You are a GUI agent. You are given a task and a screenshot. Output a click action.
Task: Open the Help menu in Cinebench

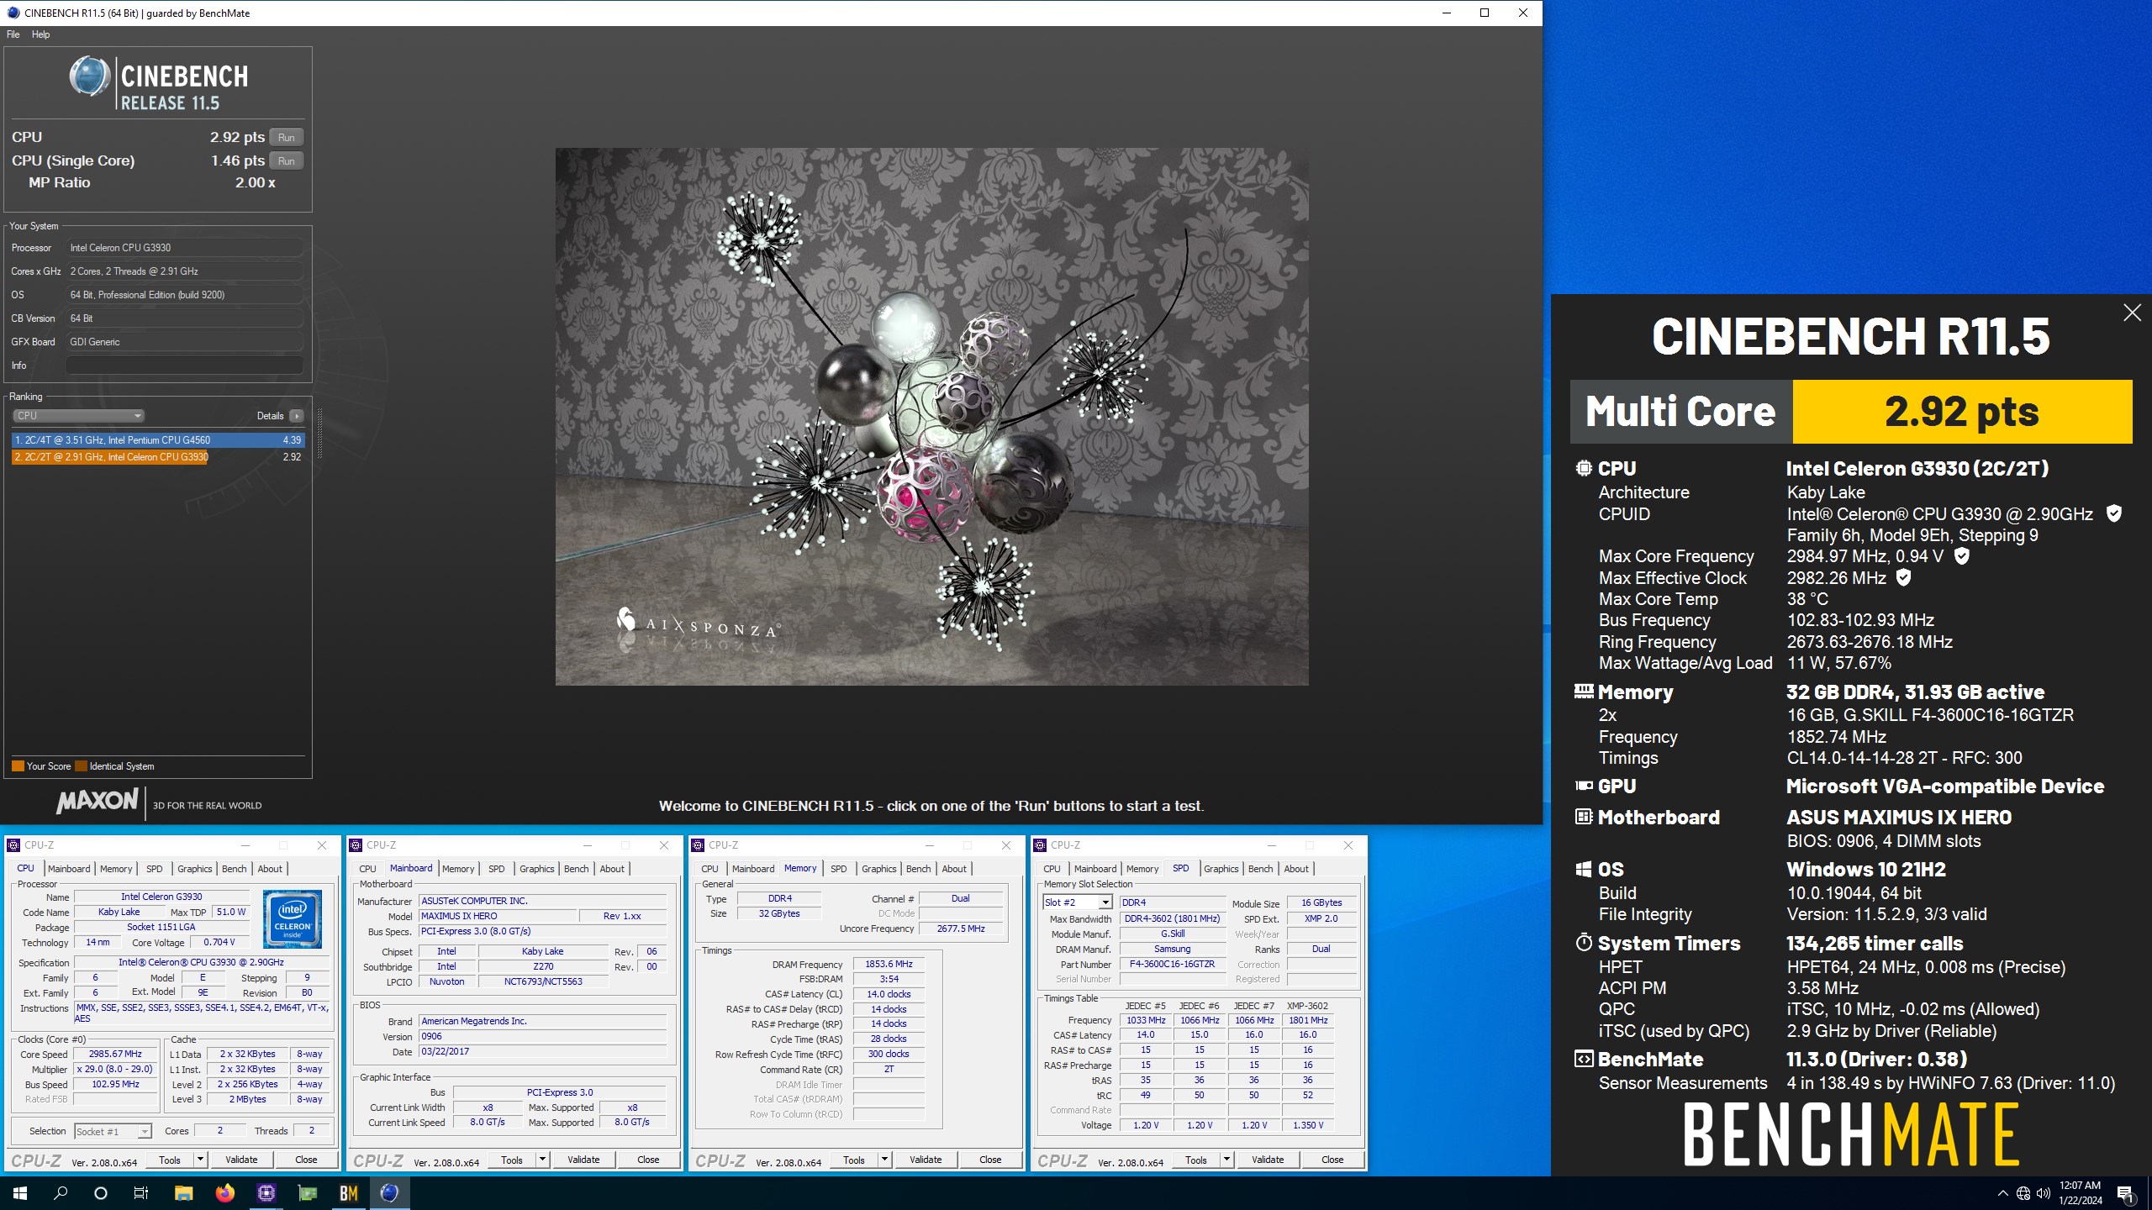(40, 34)
